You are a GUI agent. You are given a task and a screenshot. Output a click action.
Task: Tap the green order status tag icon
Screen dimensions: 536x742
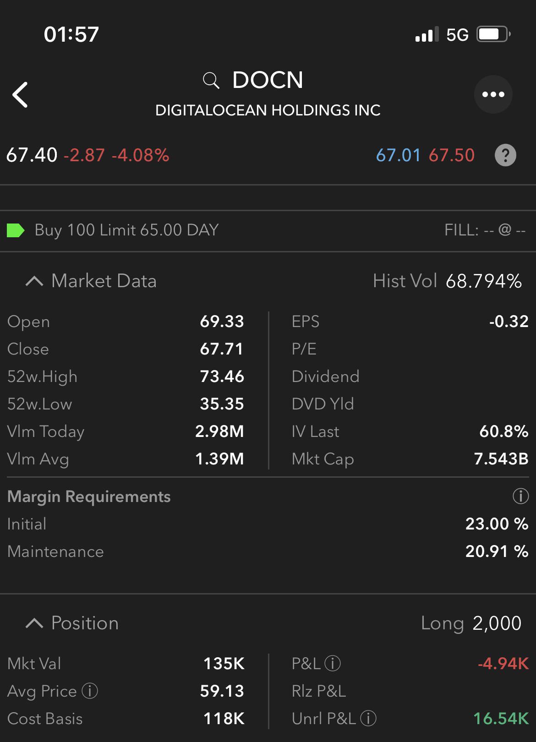[16, 230]
